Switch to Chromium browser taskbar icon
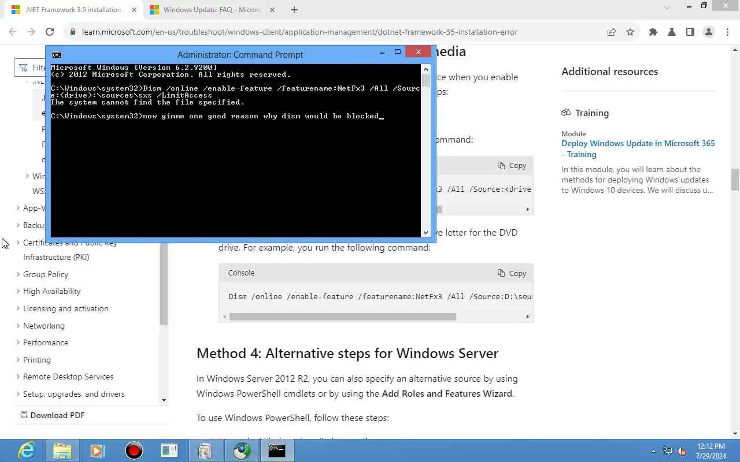Image resolution: width=740 pixels, height=462 pixels. click(242, 450)
